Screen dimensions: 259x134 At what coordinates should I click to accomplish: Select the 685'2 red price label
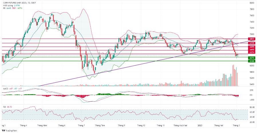(x=252, y=39)
